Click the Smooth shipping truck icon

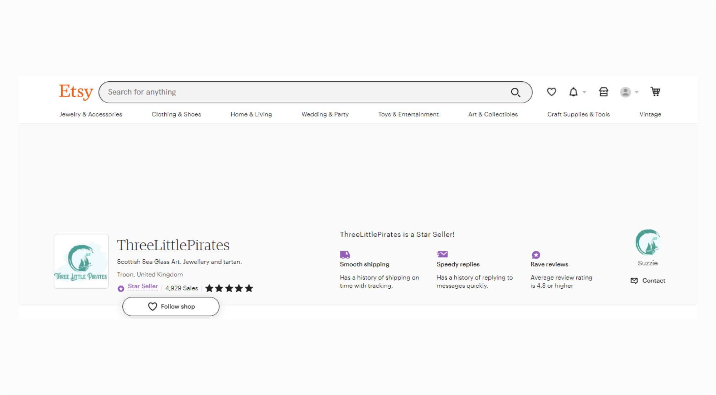pos(345,255)
